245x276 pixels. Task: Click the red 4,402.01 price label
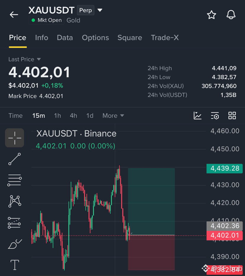click(x=225, y=235)
